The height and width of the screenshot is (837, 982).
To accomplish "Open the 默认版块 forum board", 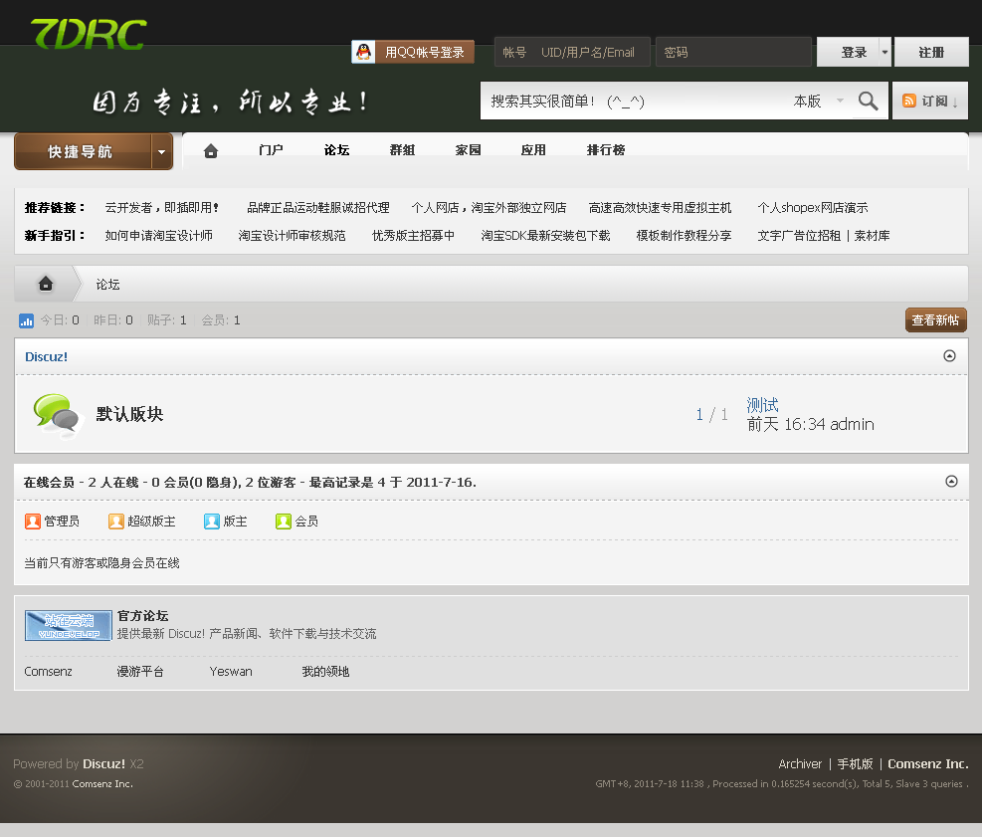I will [129, 414].
